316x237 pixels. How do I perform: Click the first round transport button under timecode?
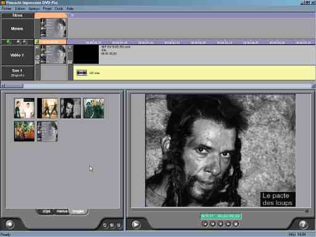[205, 224]
